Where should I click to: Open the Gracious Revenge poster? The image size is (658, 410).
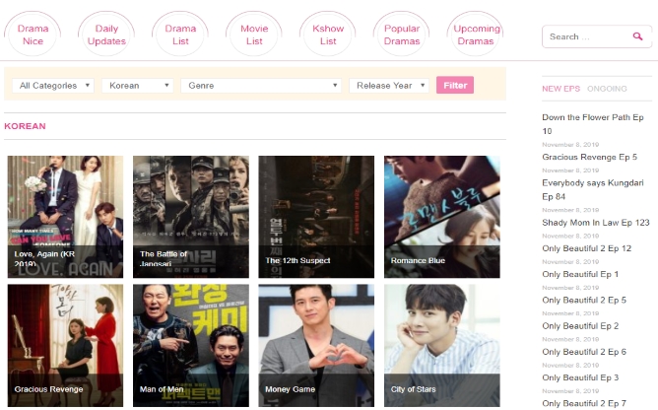[x=65, y=345]
